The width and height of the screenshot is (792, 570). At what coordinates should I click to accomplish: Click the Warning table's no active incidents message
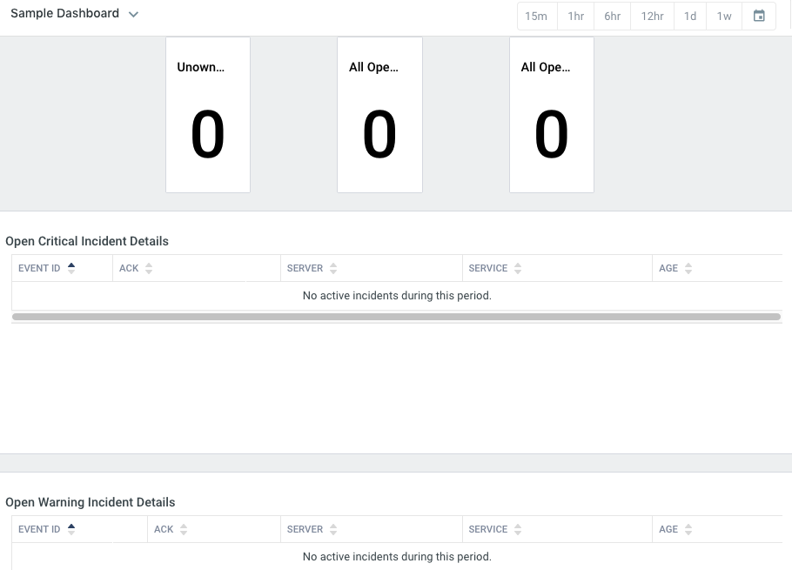[x=397, y=556]
